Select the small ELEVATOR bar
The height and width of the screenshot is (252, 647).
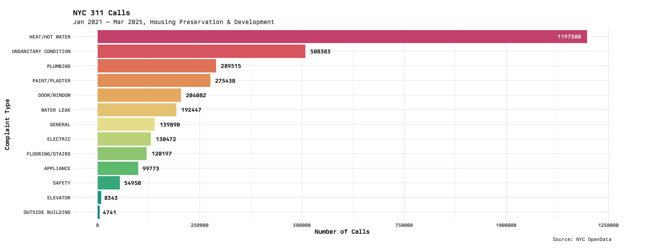[99, 197]
